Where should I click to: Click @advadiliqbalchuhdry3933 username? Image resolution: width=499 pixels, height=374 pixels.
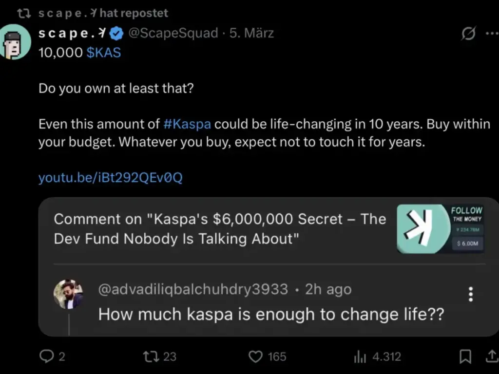193,289
